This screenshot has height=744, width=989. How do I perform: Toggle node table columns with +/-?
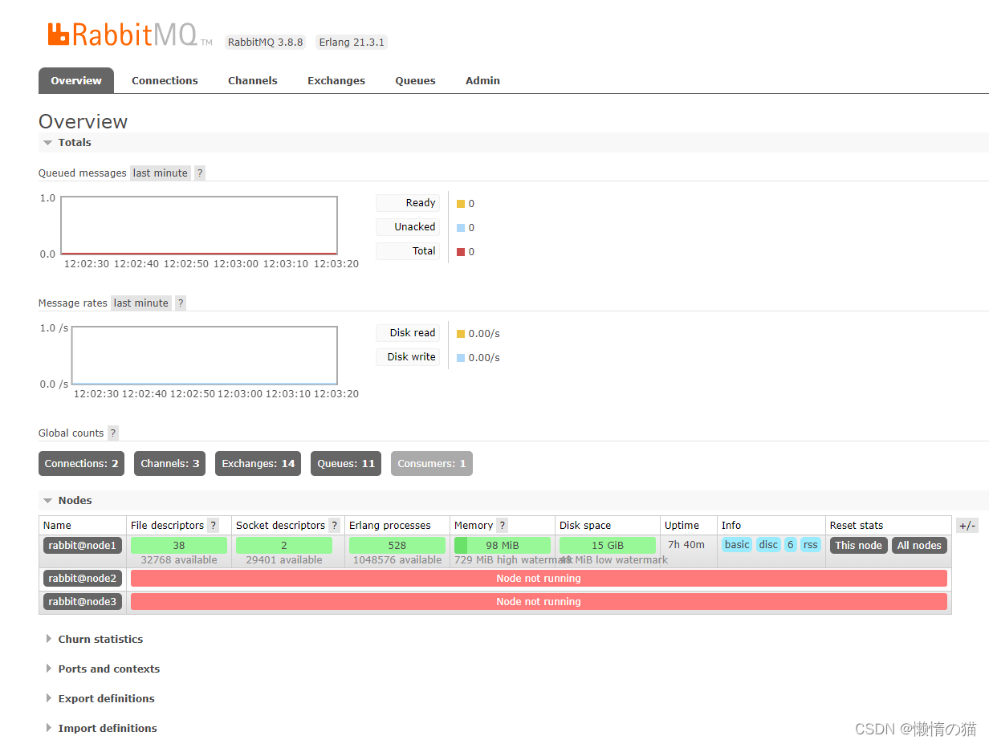[967, 526]
